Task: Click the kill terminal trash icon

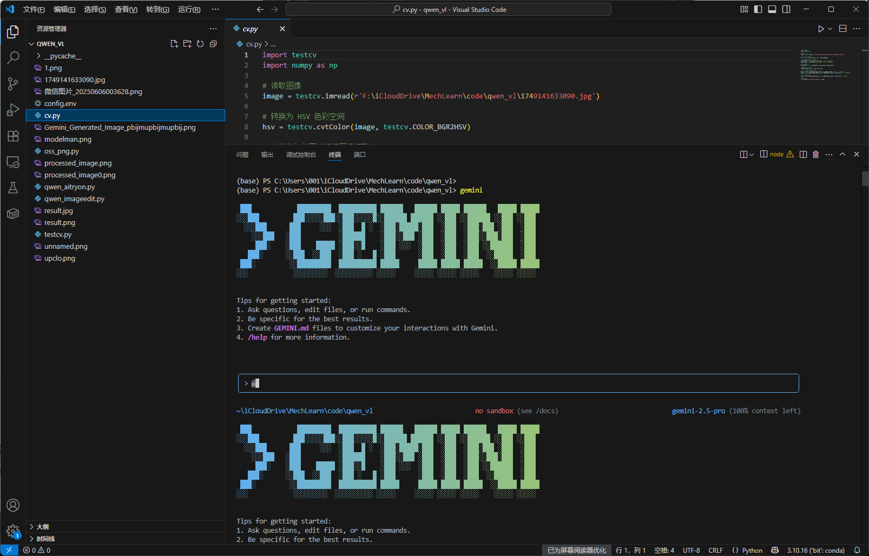Action: [x=816, y=154]
